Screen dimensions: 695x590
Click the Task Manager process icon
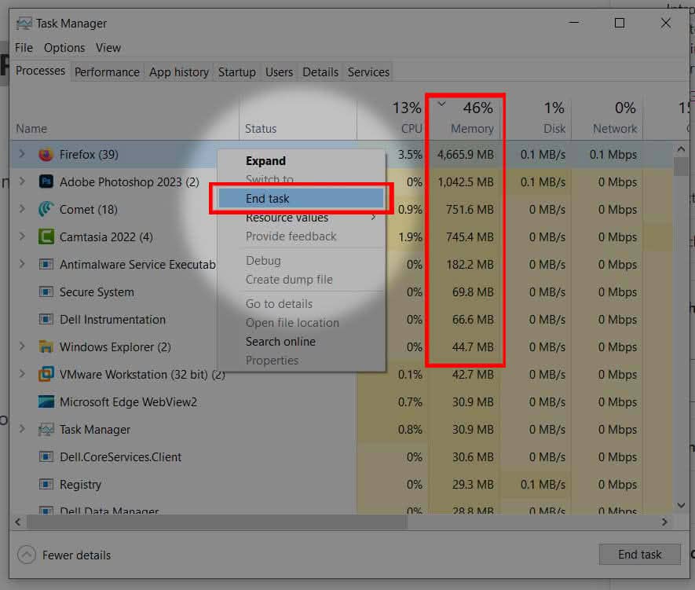(x=45, y=430)
